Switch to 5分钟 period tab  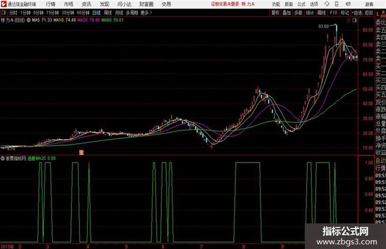[x=38, y=13]
